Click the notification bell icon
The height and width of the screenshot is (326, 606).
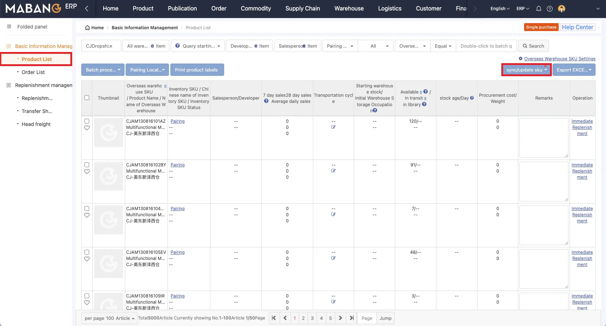[x=539, y=9]
